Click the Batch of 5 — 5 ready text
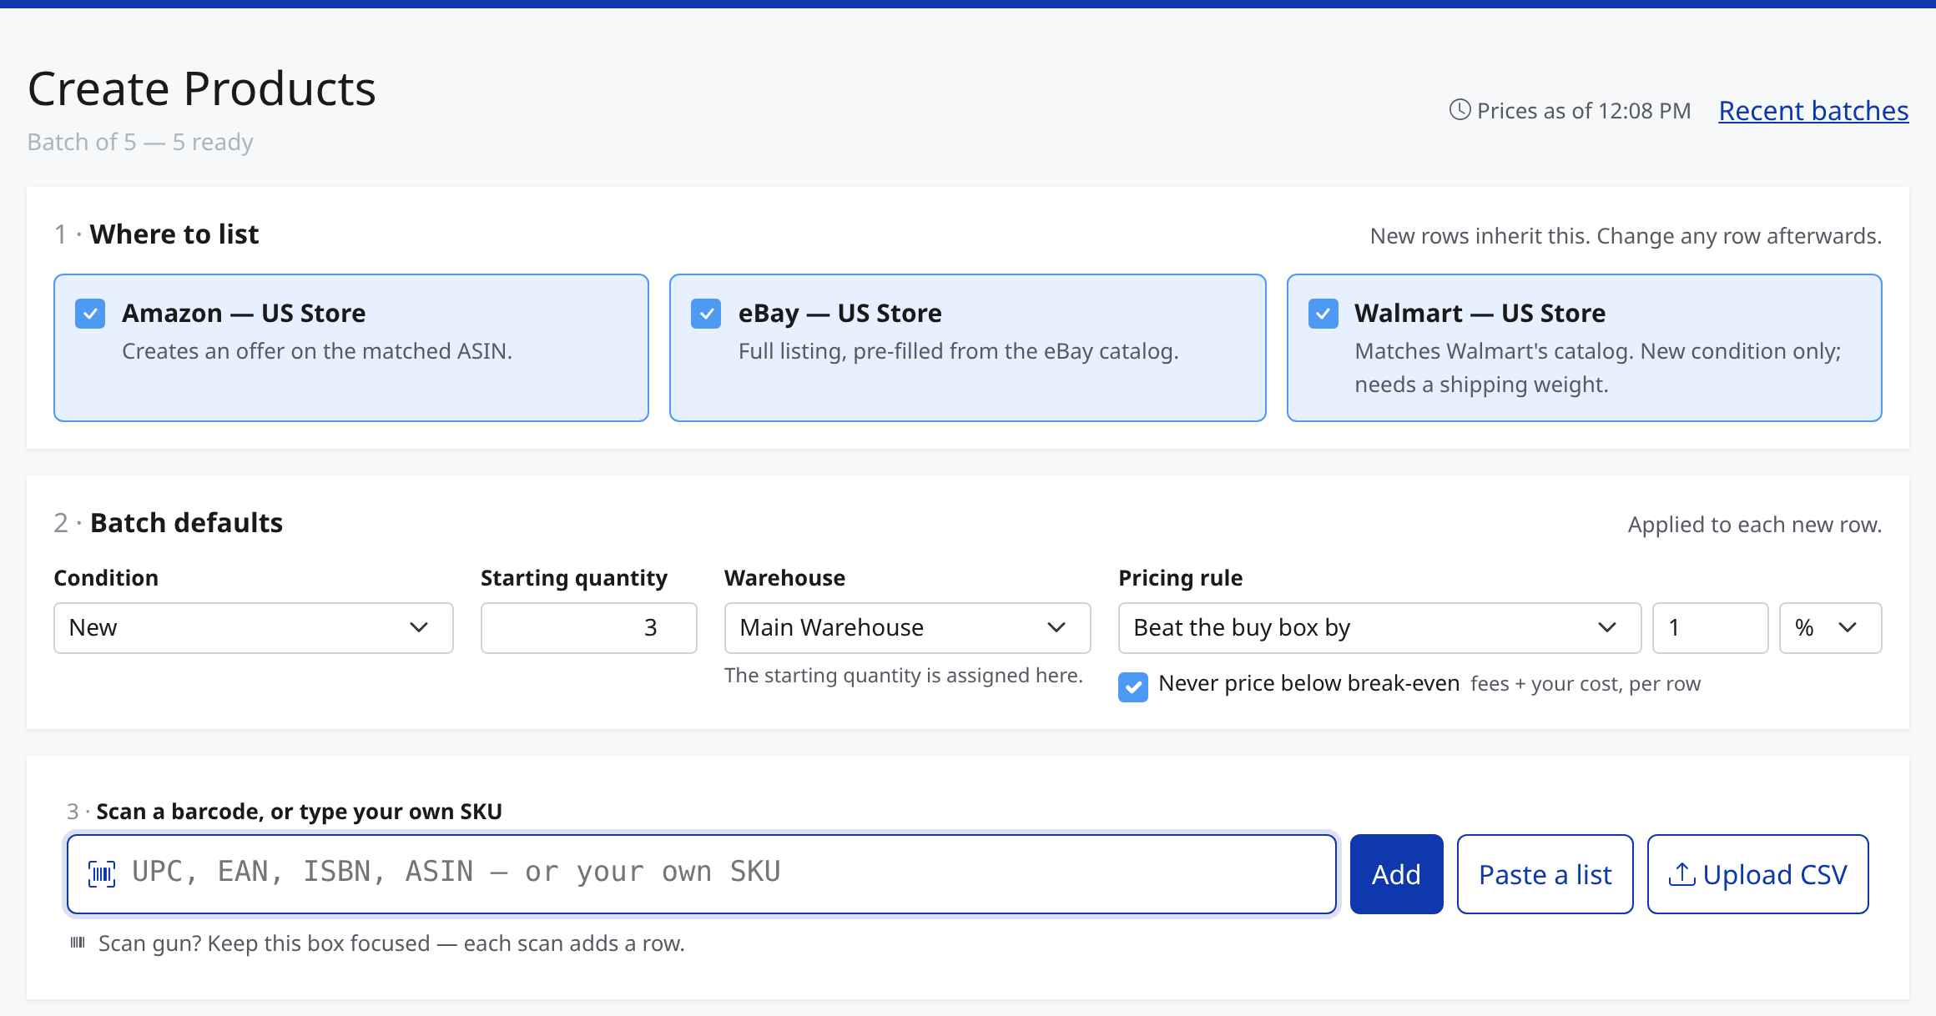This screenshot has width=1936, height=1016. coord(140,142)
